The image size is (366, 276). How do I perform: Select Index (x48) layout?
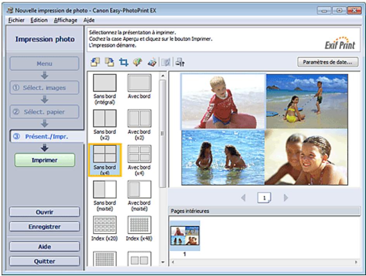click(x=139, y=228)
